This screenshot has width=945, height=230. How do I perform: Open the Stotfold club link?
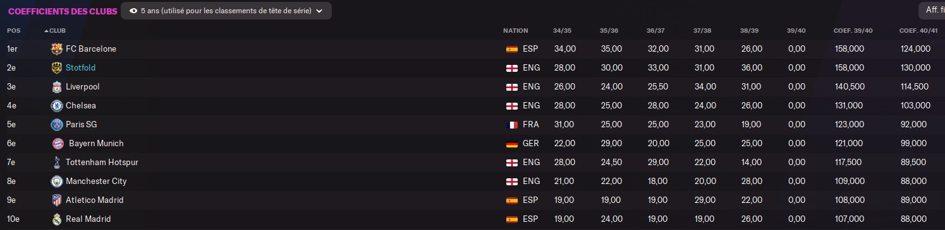80,67
